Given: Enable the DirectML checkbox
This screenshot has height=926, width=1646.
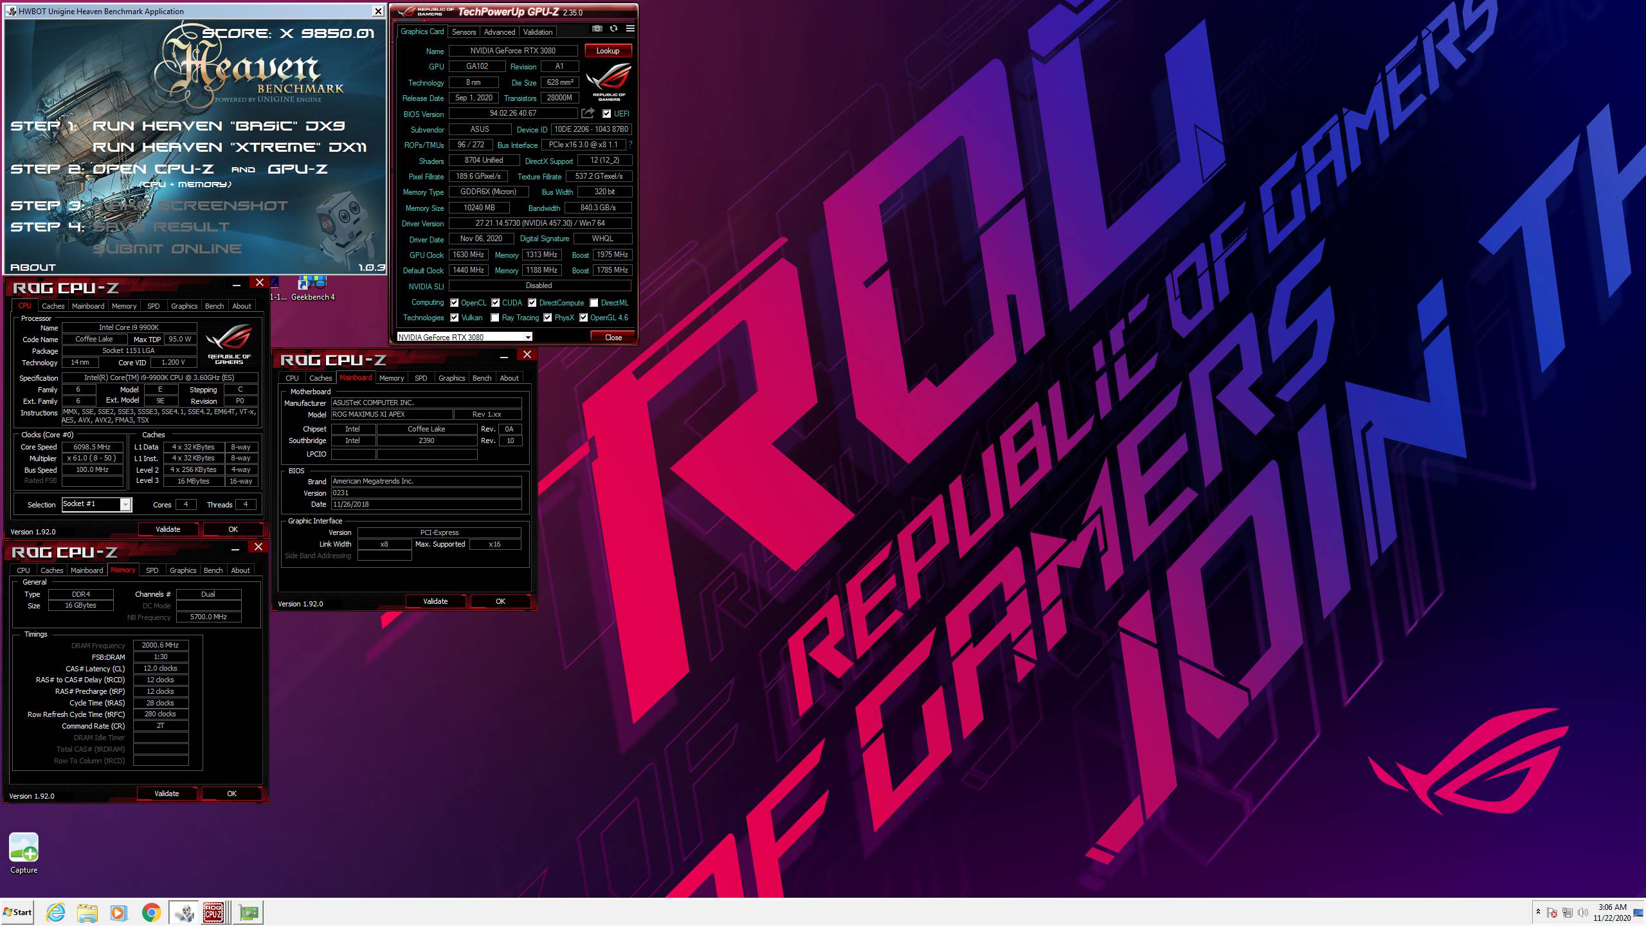Looking at the screenshot, I should pos(594,303).
